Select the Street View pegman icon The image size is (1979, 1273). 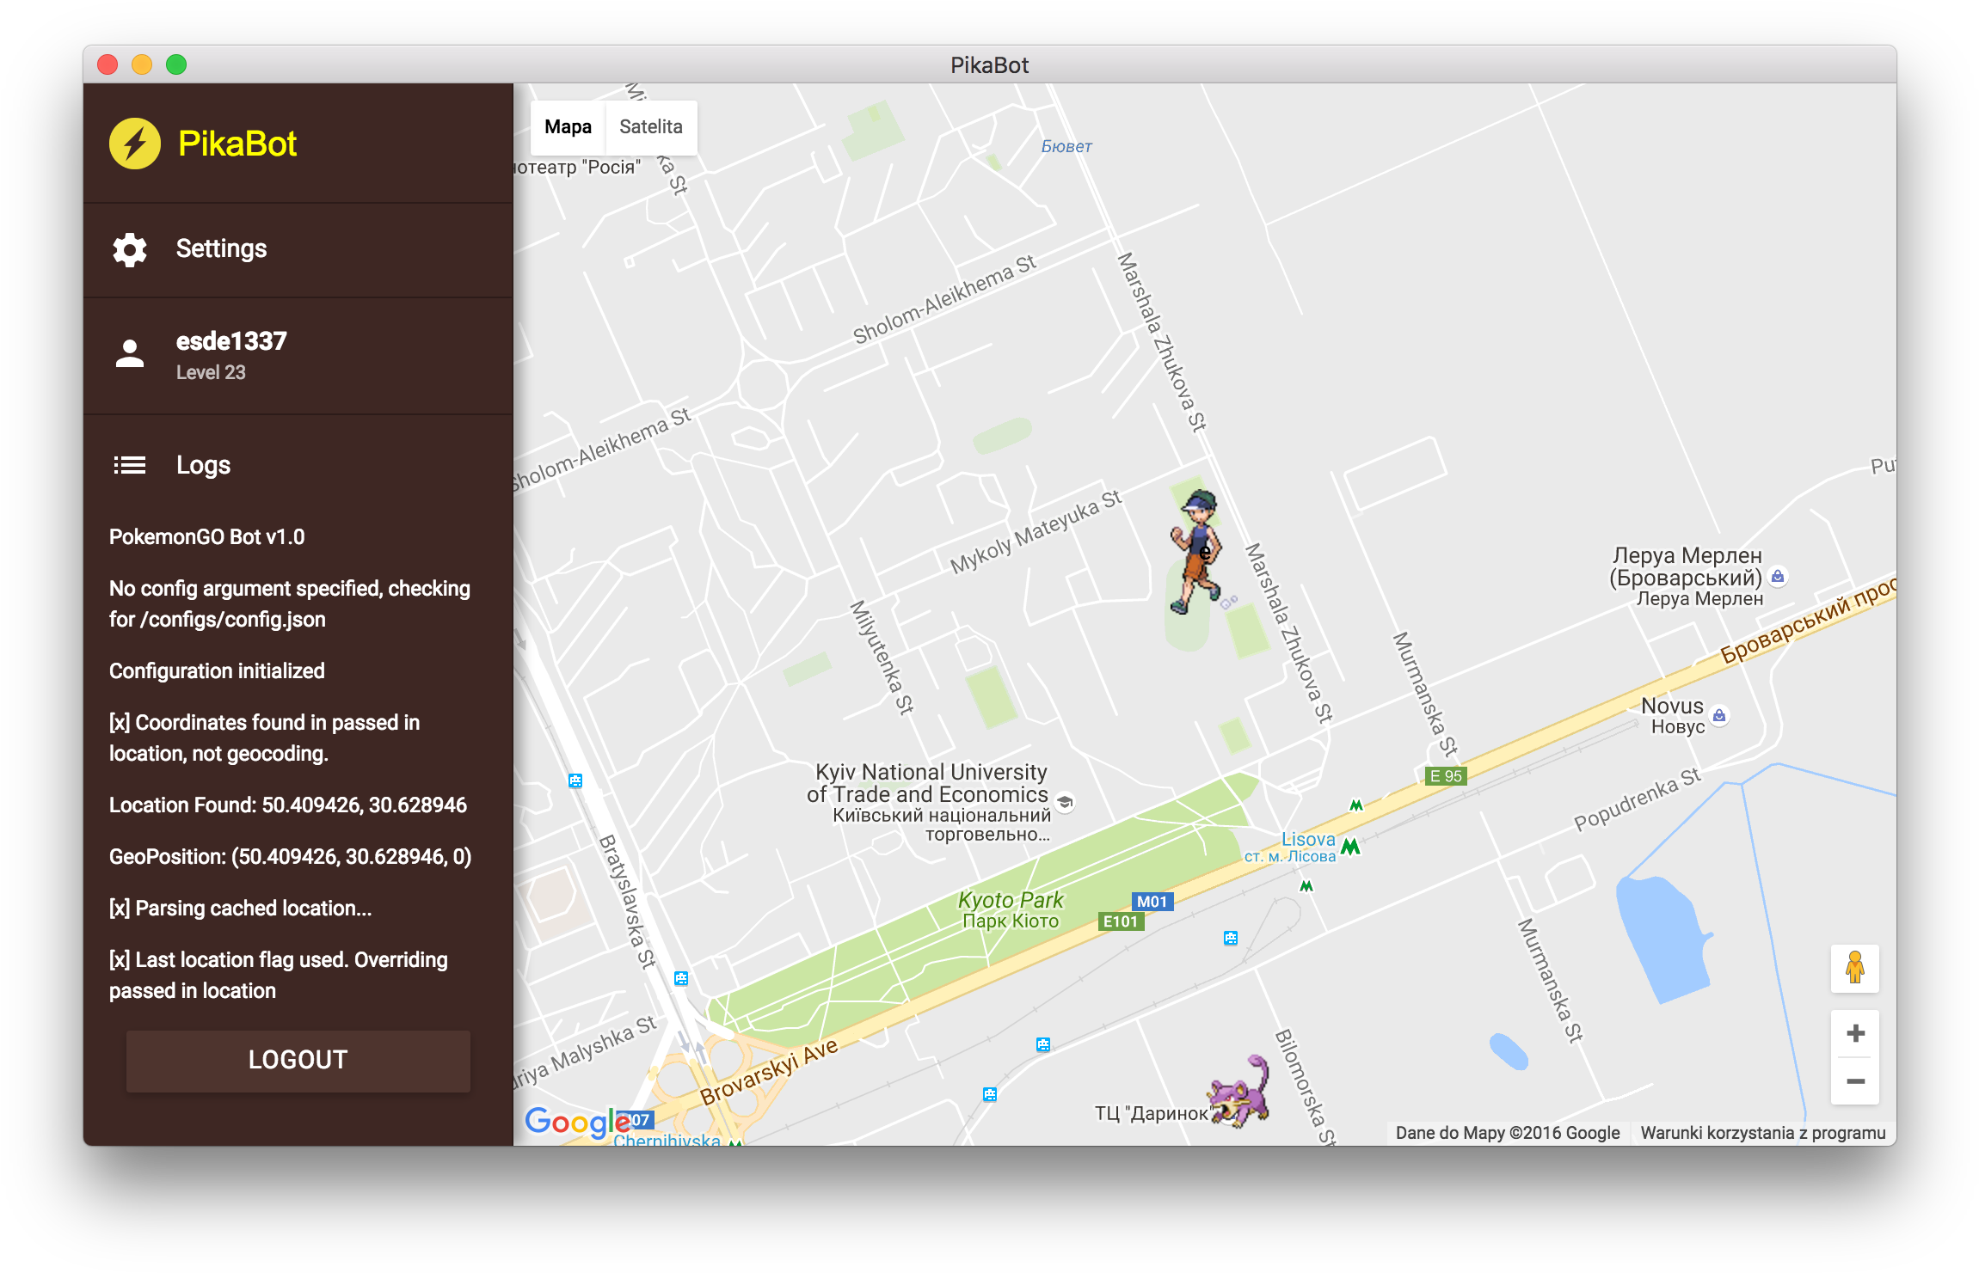(x=1854, y=969)
